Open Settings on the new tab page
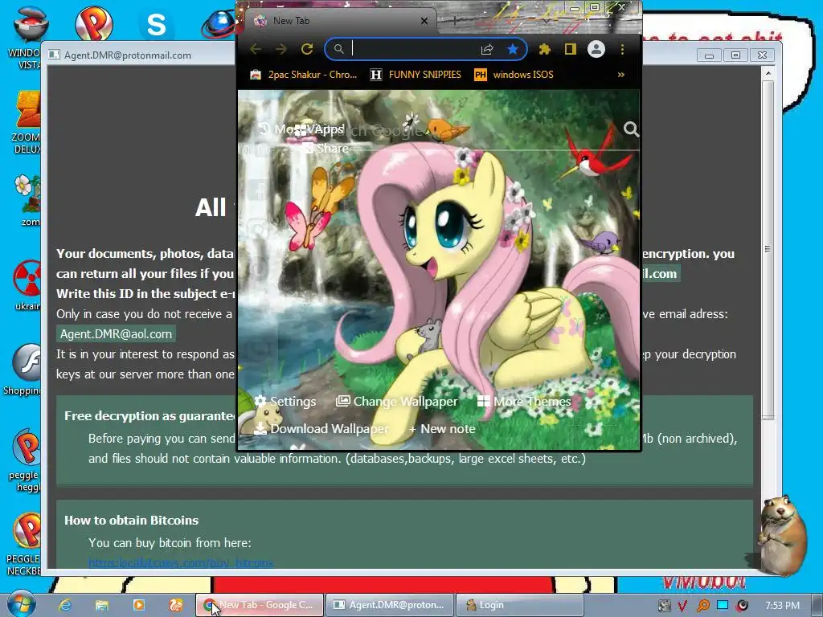 point(285,402)
